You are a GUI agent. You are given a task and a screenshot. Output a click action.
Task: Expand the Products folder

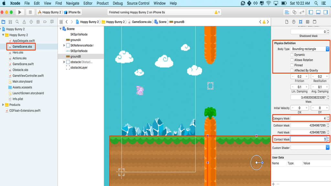[3, 105]
